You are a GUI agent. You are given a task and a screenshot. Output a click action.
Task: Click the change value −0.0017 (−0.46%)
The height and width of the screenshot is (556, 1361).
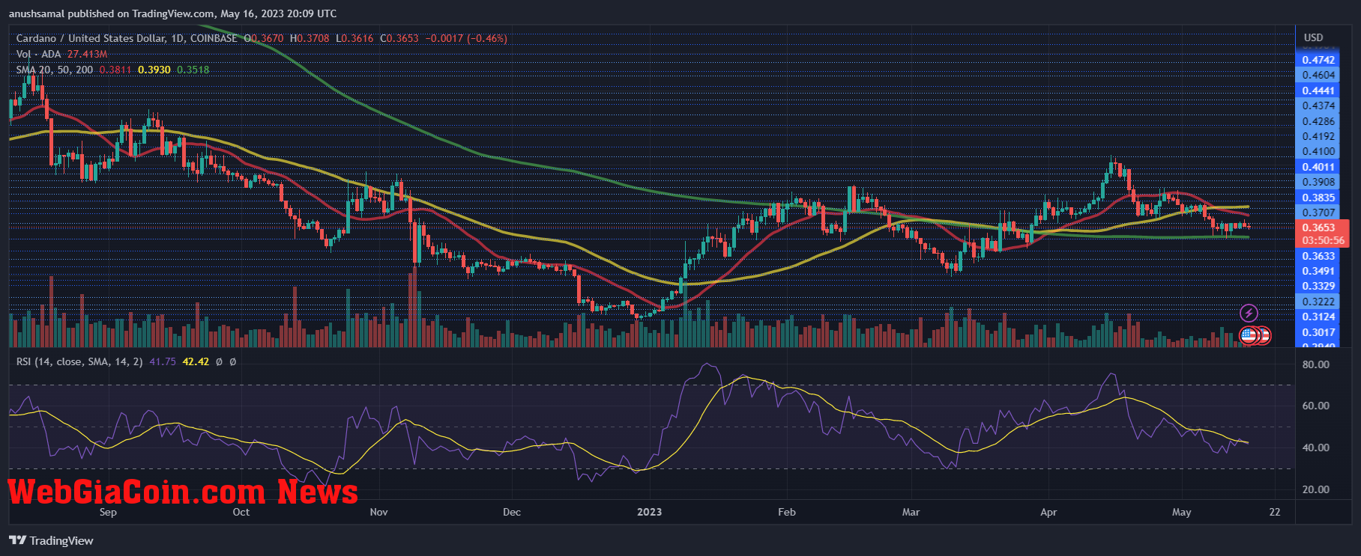point(466,38)
